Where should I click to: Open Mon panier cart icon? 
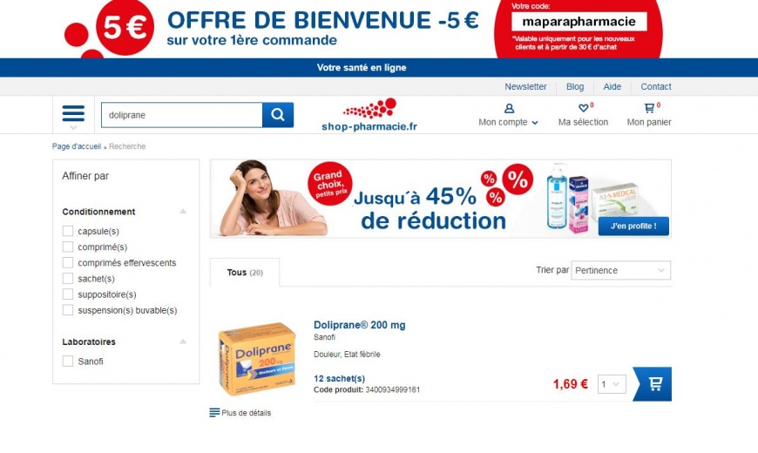tap(649, 108)
